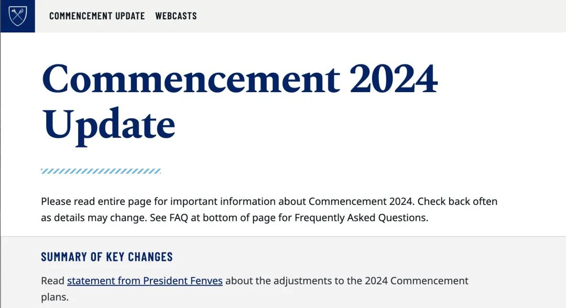Click the Frequently Asked Questions text
The image size is (566, 308).
tap(361, 218)
